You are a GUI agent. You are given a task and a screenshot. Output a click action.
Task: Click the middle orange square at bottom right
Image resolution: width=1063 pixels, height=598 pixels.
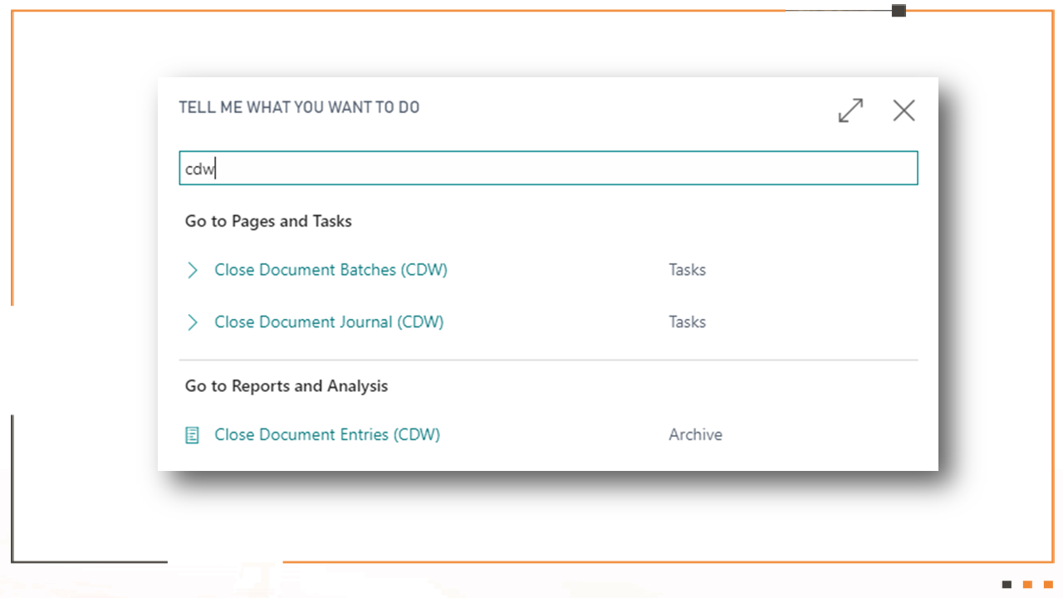1027,585
